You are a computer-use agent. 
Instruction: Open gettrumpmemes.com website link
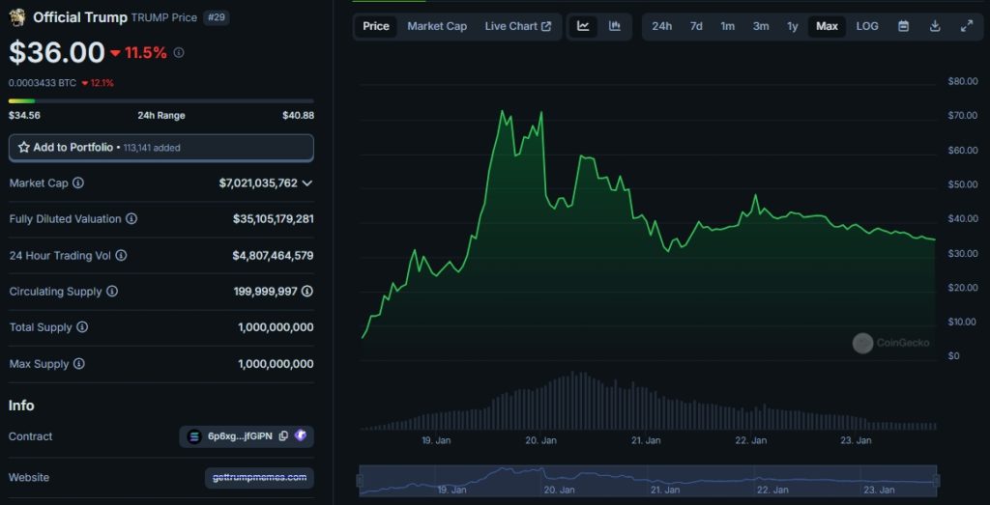259,477
